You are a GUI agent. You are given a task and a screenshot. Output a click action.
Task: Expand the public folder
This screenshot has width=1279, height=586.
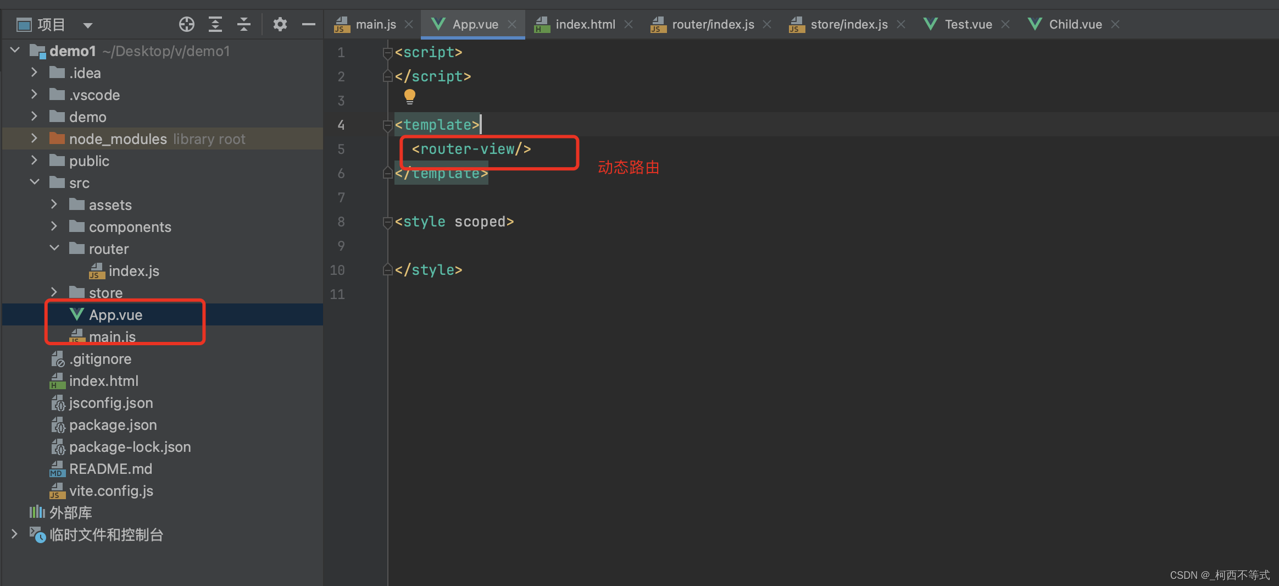click(x=34, y=161)
